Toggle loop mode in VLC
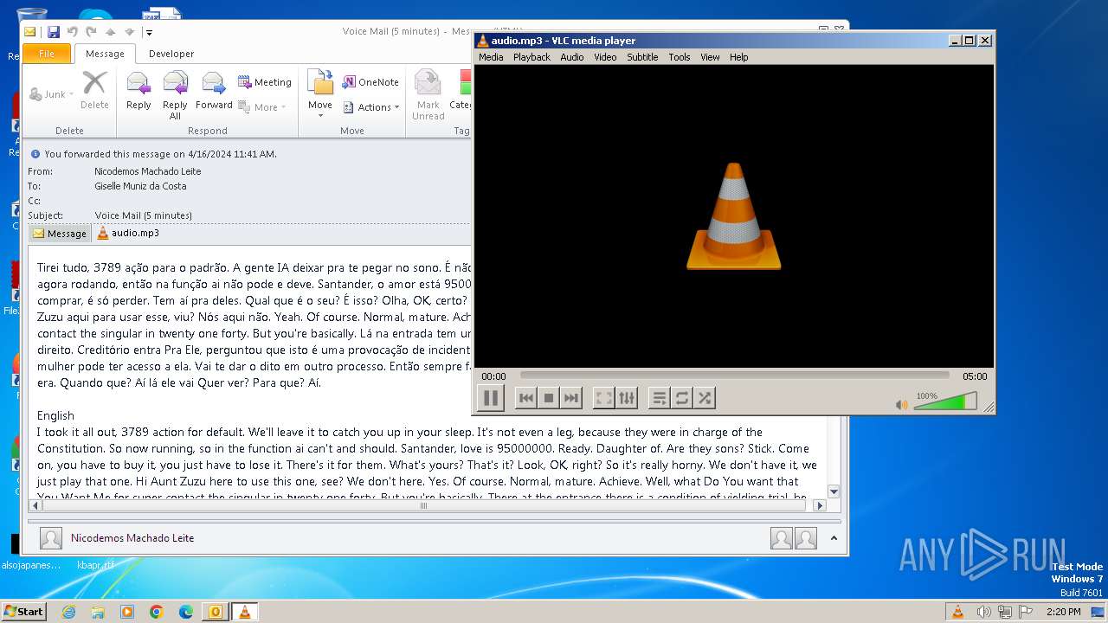Image resolution: width=1108 pixels, height=623 pixels. tap(682, 398)
